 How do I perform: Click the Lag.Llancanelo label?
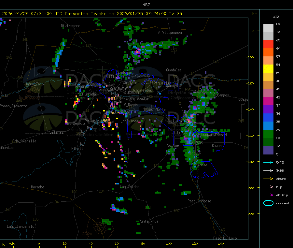(21, 226)
